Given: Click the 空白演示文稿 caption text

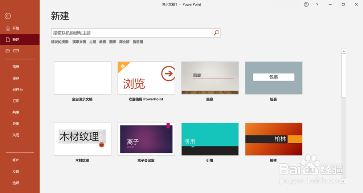Looking at the screenshot, I should click(x=82, y=99).
